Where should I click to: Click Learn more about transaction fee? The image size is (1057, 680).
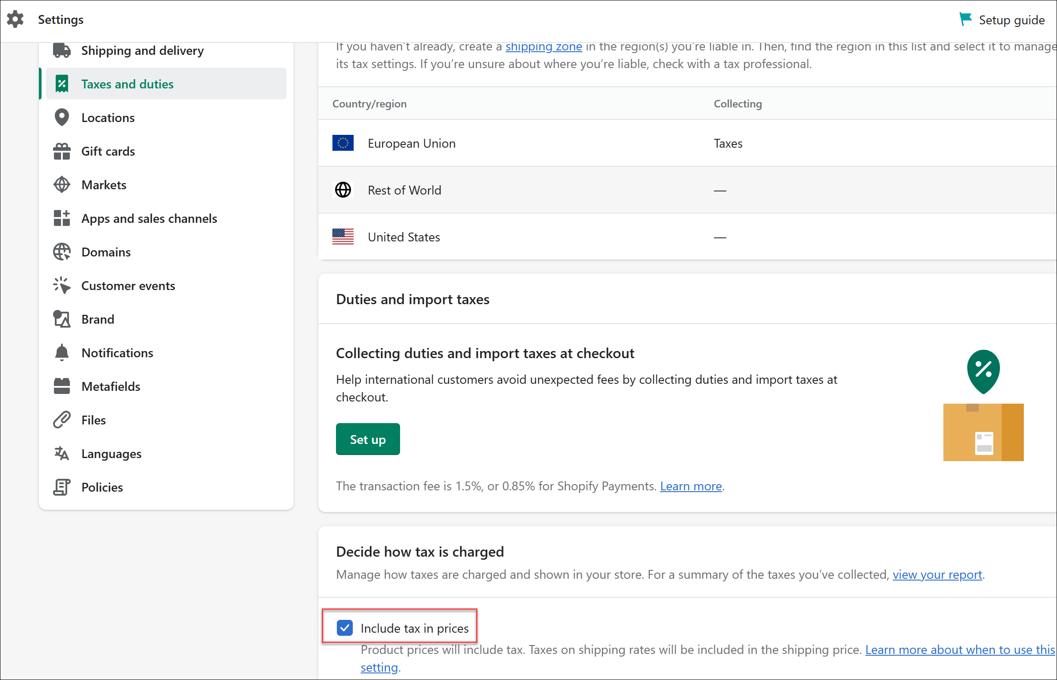(x=691, y=486)
